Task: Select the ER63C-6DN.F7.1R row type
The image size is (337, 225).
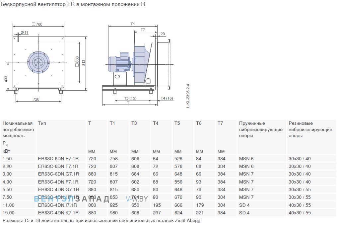Action: [x=58, y=166]
